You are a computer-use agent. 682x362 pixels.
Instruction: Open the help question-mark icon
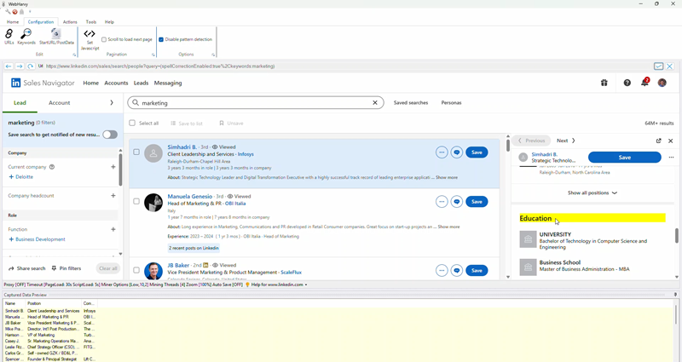[627, 83]
